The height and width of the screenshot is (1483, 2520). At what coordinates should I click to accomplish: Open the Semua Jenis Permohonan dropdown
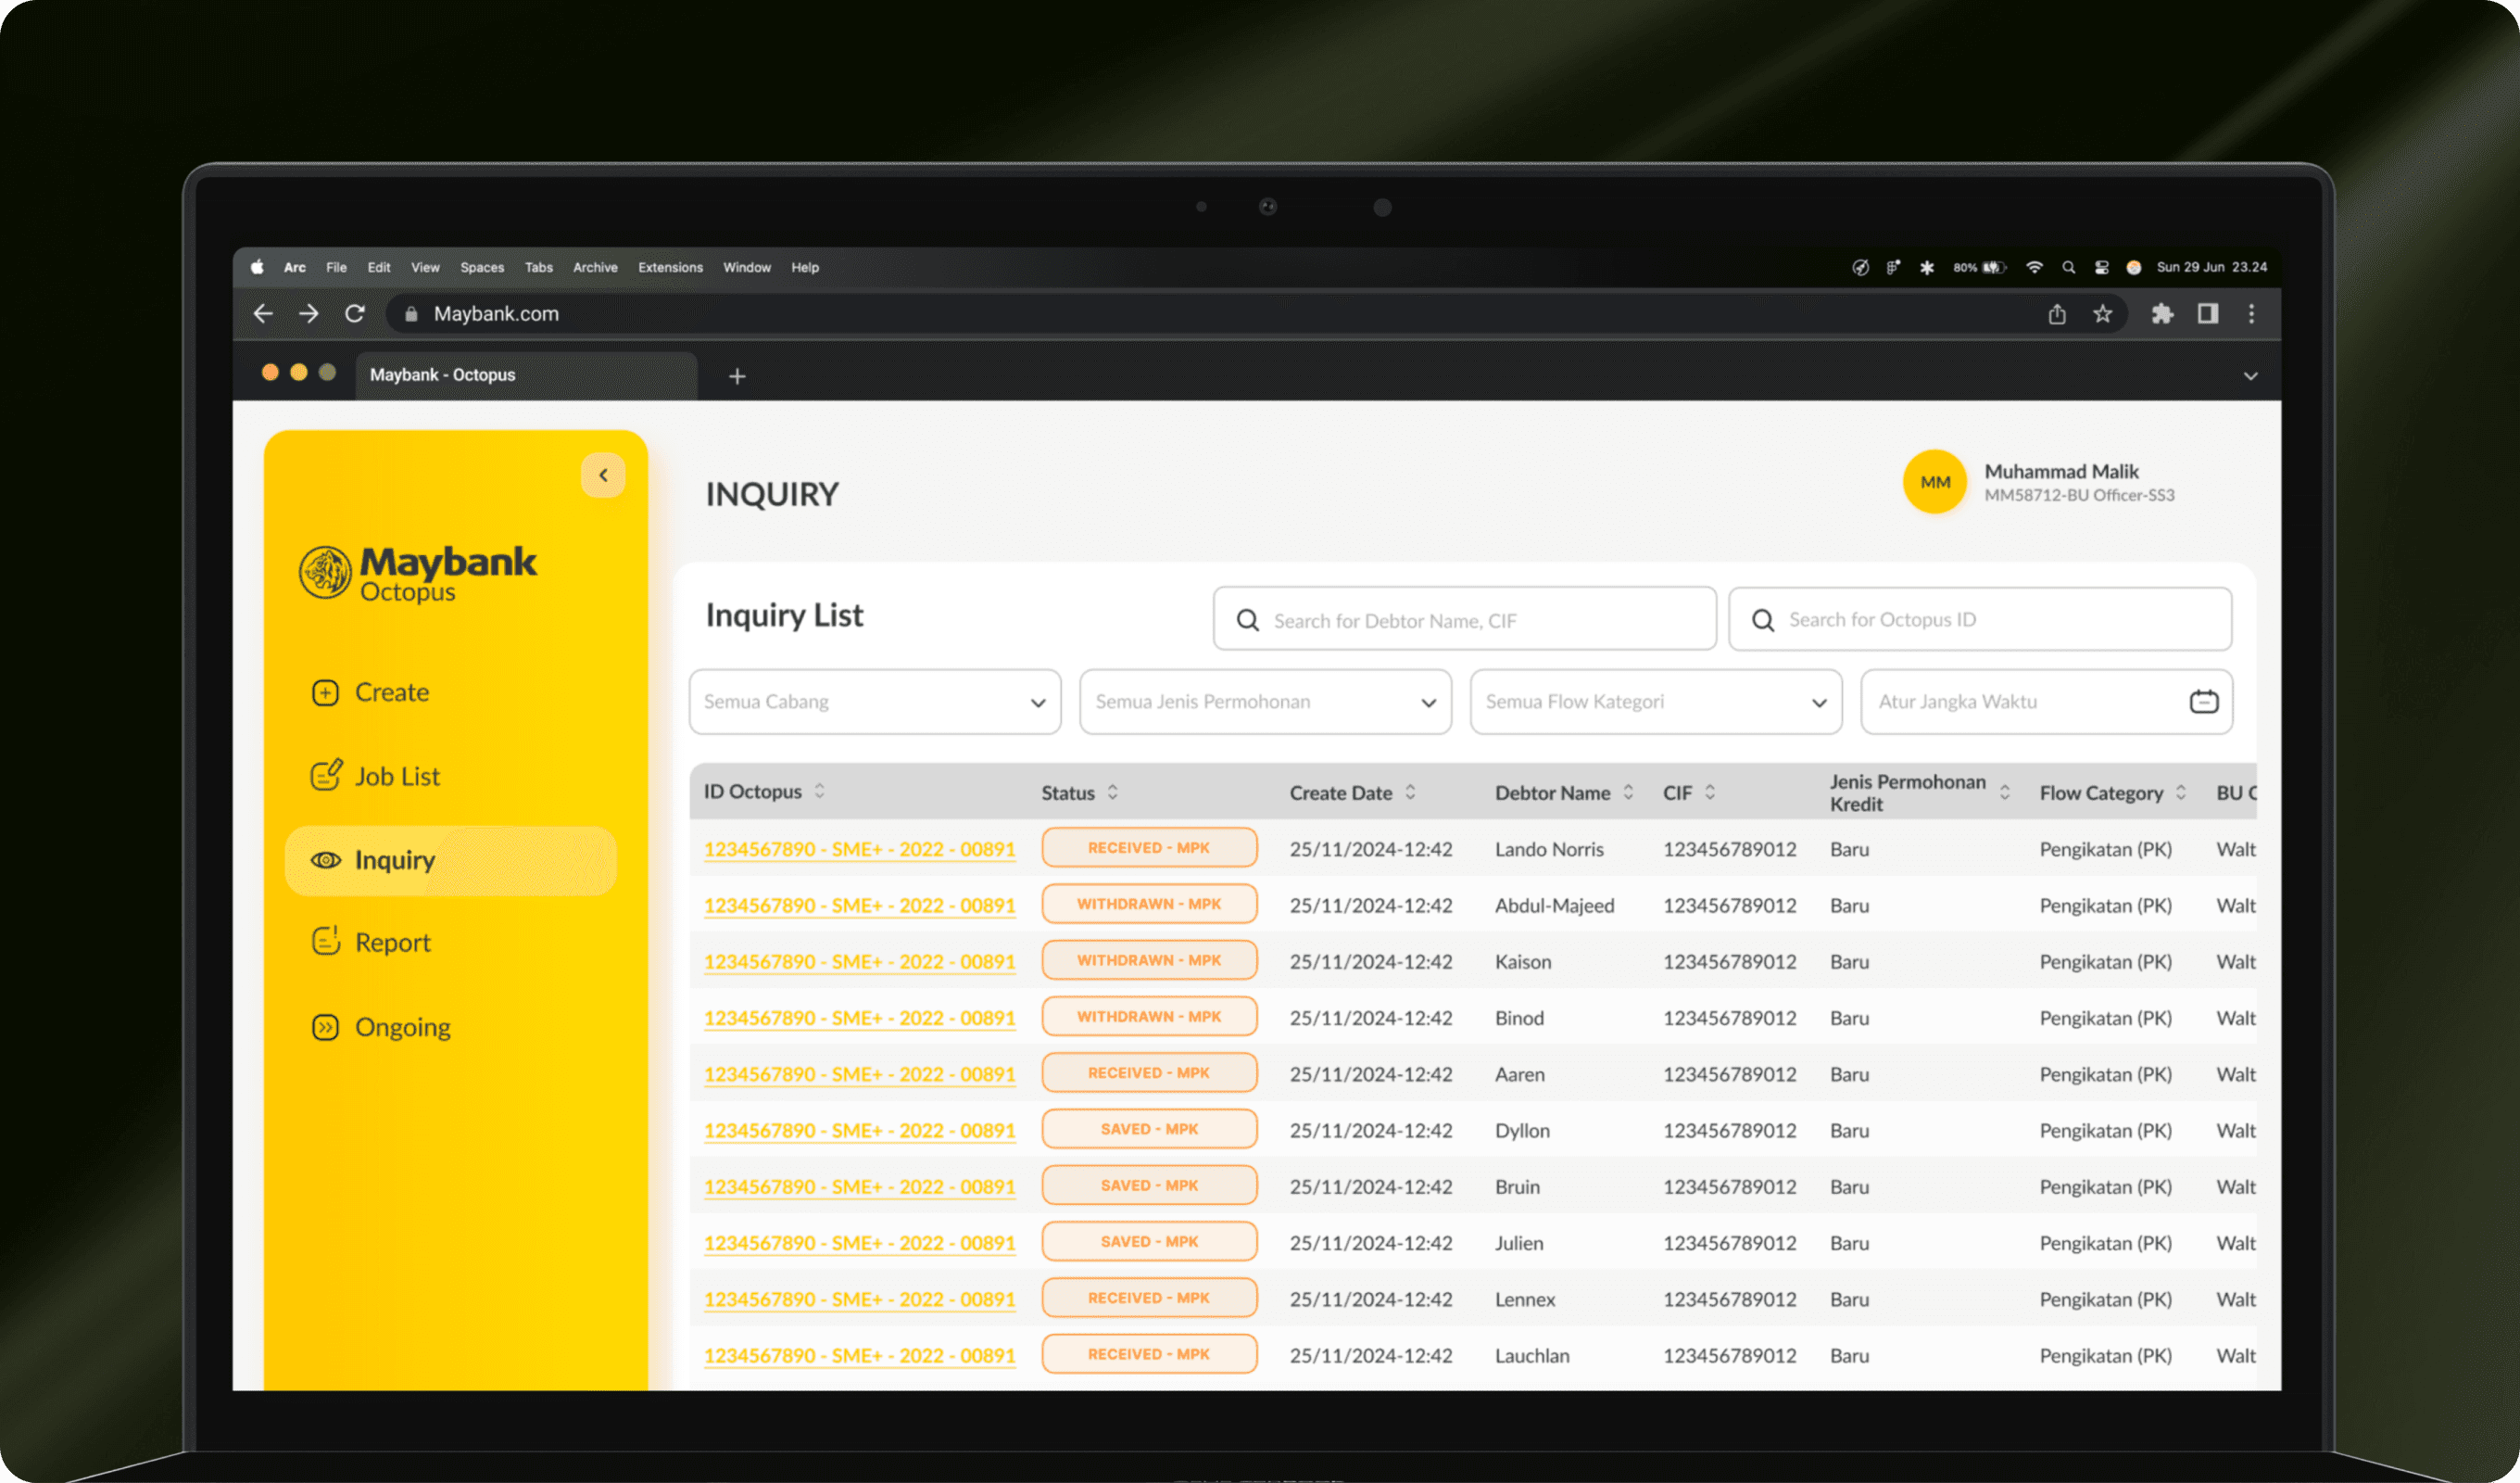(1265, 702)
